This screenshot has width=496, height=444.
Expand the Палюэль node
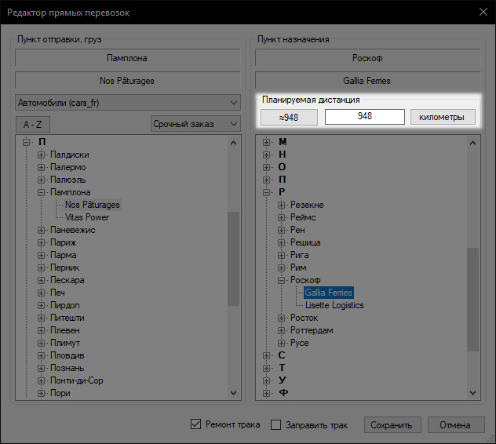[x=41, y=180]
